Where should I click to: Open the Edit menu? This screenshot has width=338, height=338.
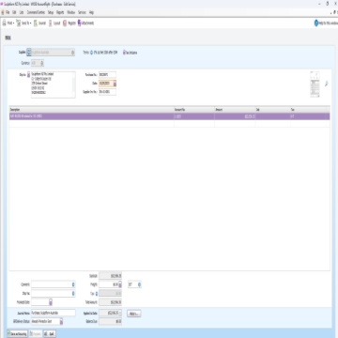[14, 12]
